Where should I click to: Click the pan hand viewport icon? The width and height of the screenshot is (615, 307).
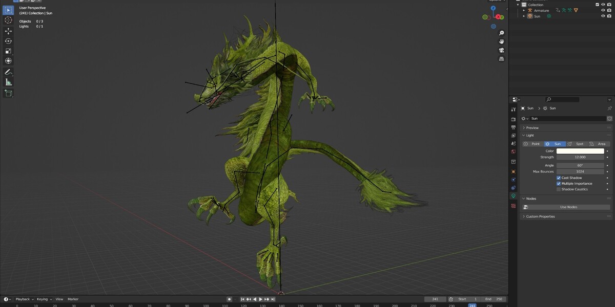pos(502,41)
